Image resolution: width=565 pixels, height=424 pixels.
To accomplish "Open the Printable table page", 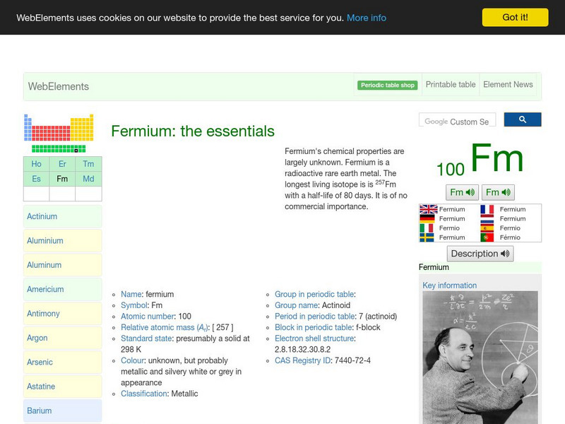I will pos(450,84).
